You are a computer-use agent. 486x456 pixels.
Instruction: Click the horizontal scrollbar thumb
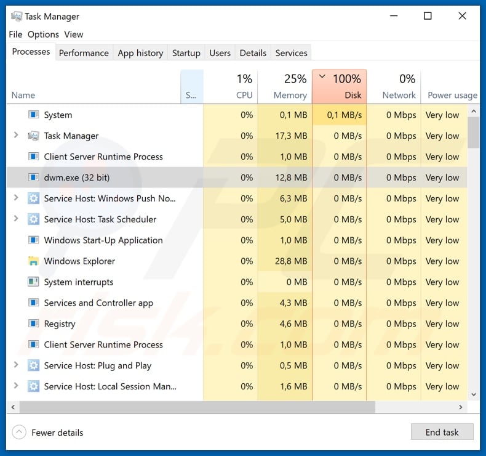[x=197, y=407]
